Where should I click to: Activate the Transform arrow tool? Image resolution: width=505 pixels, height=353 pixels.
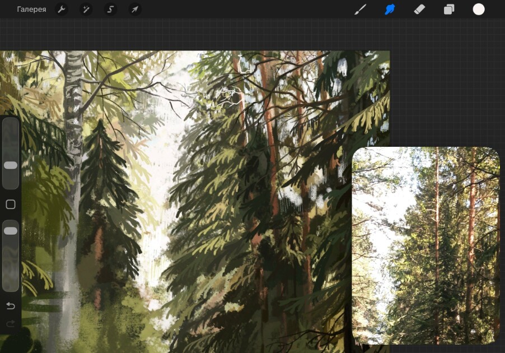pos(135,10)
